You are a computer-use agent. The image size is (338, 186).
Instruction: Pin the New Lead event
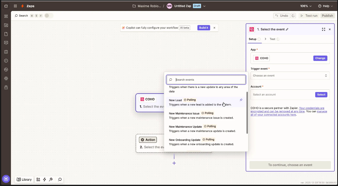click(x=241, y=100)
